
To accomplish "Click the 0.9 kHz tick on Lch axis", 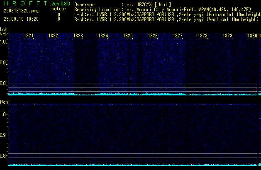I will click(3, 63).
